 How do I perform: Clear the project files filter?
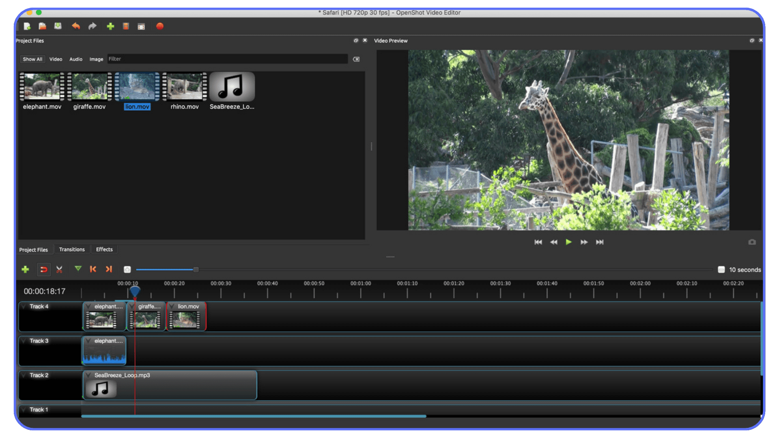point(356,59)
